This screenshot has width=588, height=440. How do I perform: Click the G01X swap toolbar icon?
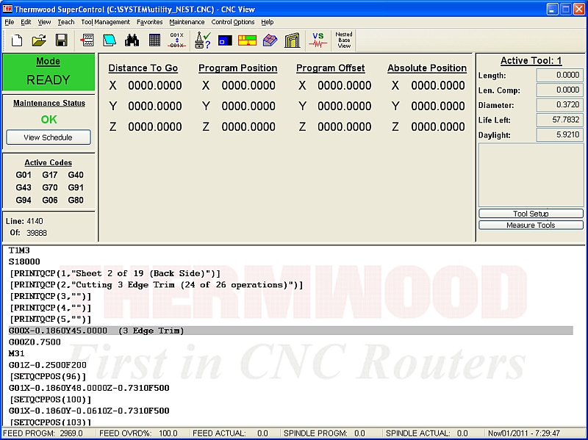tap(177, 40)
